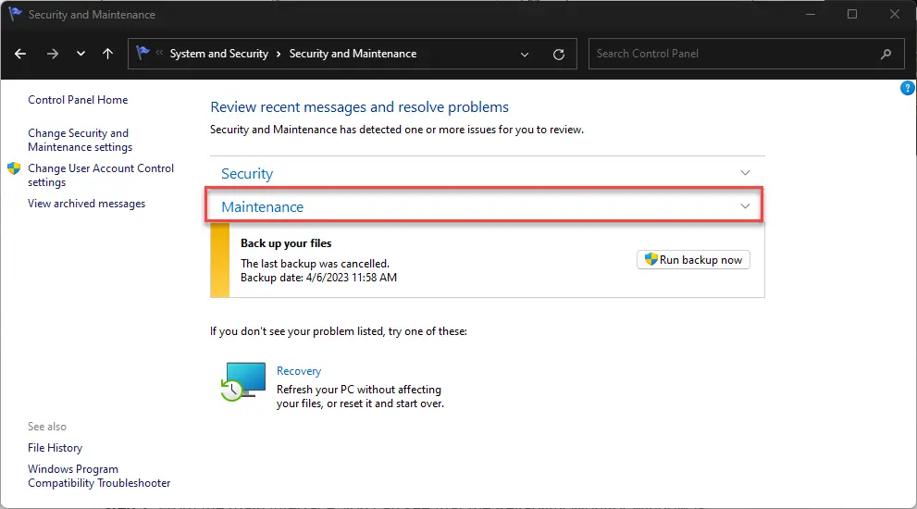This screenshot has height=509, width=917.
Task: Go up one level with the Up arrow
Action: tap(107, 54)
